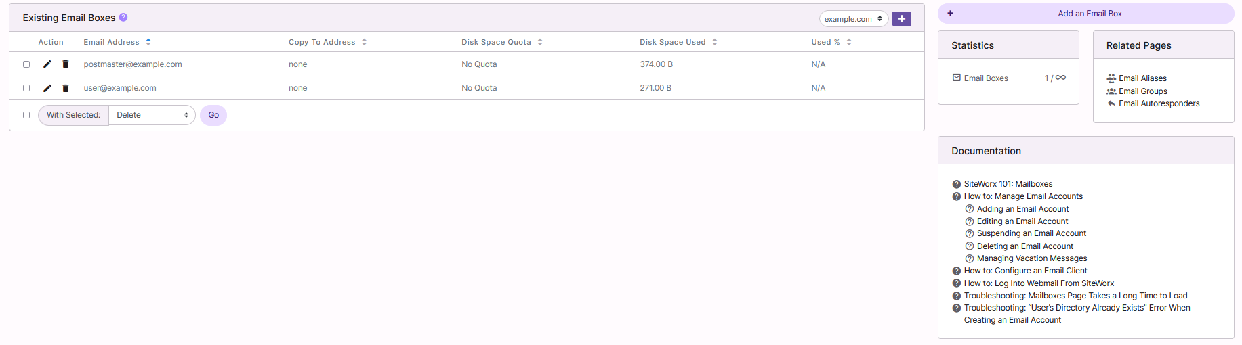The height and width of the screenshot is (345, 1242).
Task: Click purple plus button next to domain selector
Action: pos(901,19)
